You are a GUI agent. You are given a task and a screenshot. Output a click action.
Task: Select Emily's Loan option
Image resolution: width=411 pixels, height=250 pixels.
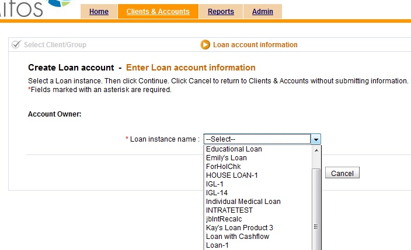227,158
